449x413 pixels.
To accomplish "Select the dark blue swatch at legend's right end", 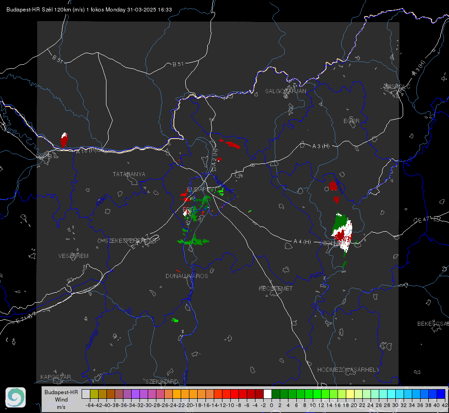I will (441, 394).
